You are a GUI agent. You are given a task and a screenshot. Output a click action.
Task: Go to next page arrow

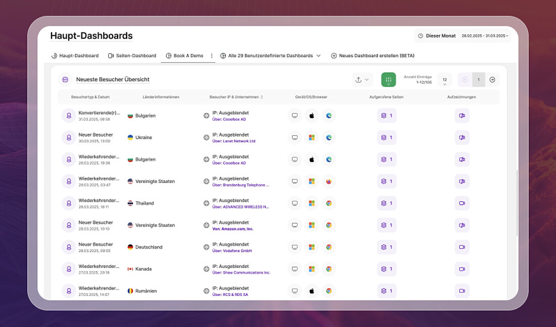click(x=492, y=80)
